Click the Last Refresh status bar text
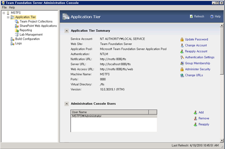Image resolution: width=225 pixels, height=149 pixels. (x=195, y=146)
